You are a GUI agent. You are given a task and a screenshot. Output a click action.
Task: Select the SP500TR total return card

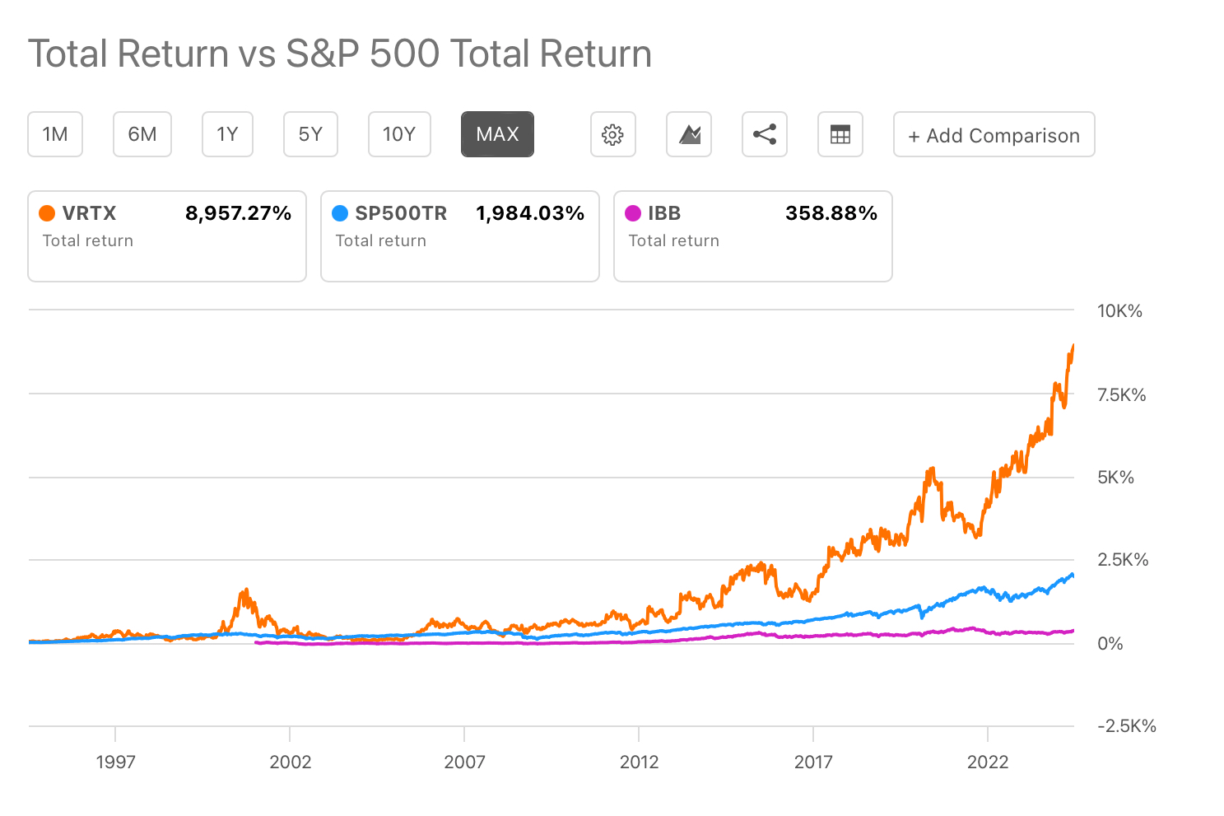(460, 236)
